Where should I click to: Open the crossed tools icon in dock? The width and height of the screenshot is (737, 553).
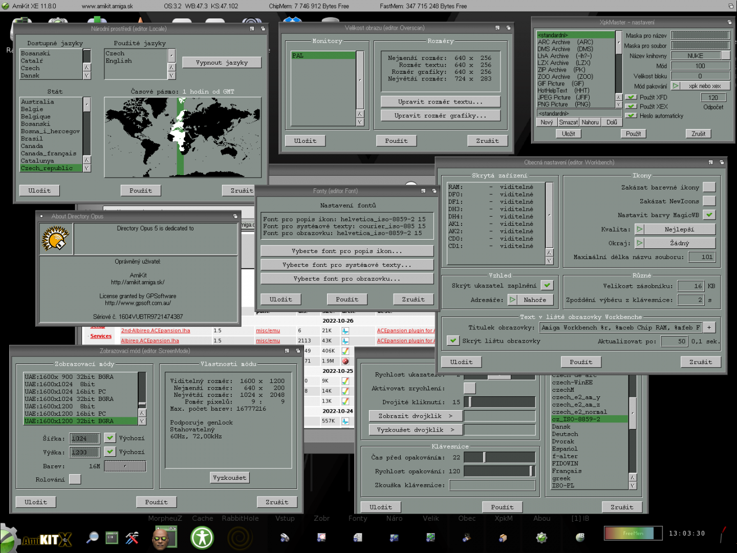pyautogui.click(x=132, y=537)
